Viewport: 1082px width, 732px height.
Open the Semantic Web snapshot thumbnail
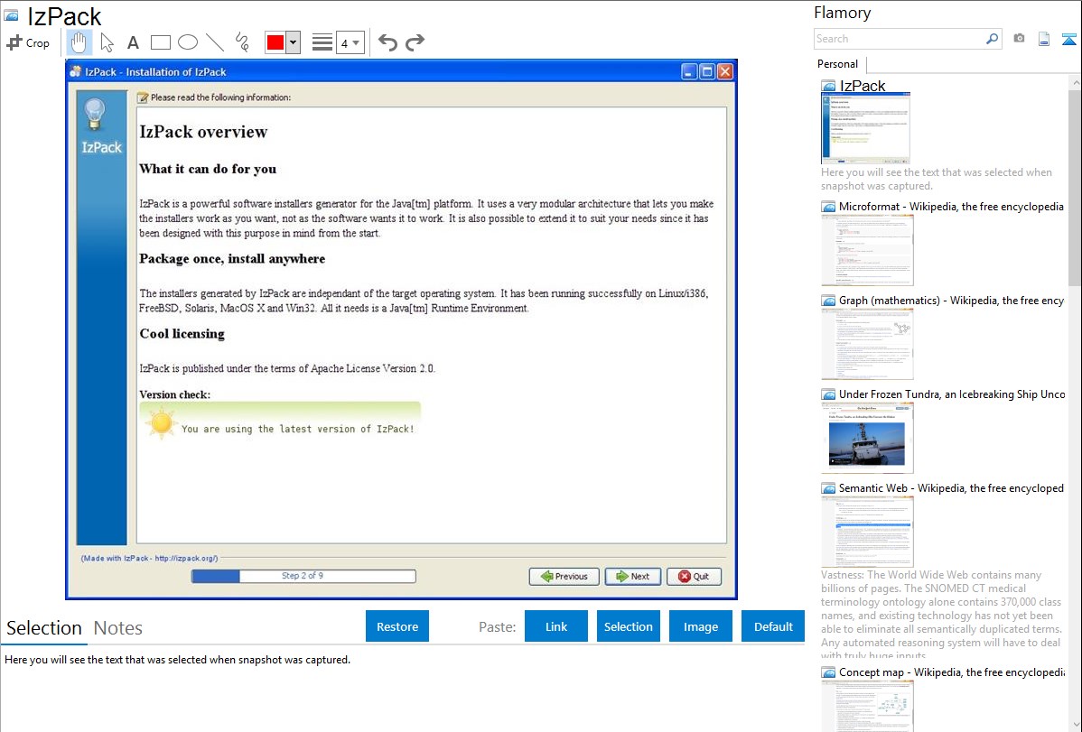tap(867, 532)
